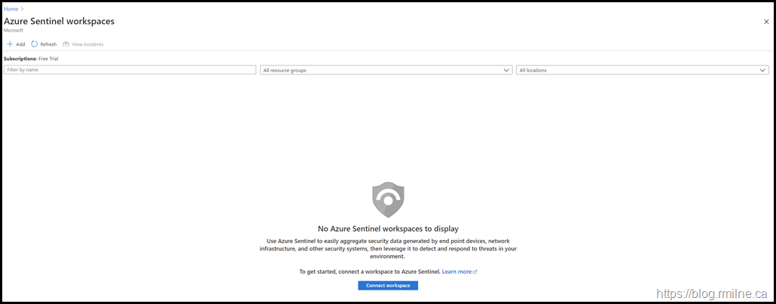Image resolution: width=776 pixels, height=304 pixels.
Task: Open the Learn more link
Action: click(x=457, y=272)
